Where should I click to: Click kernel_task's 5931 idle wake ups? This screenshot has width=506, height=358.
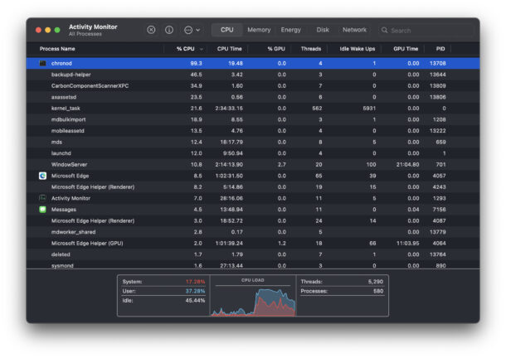point(369,109)
